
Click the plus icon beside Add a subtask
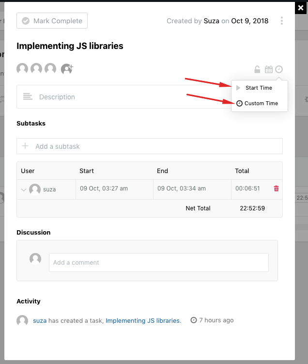point(25,146)
